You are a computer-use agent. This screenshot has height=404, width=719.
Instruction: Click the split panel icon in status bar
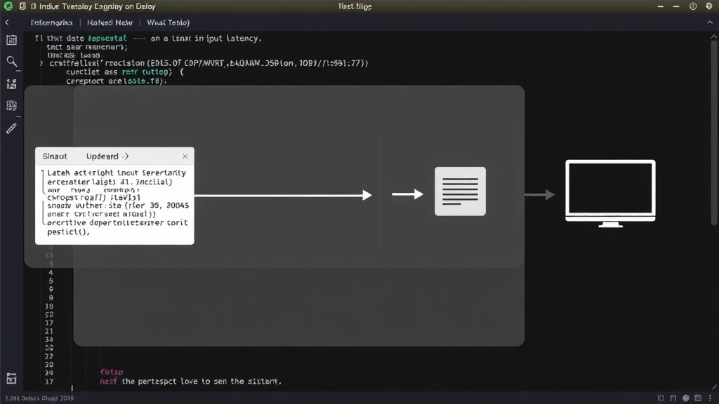tap(673, 398)
